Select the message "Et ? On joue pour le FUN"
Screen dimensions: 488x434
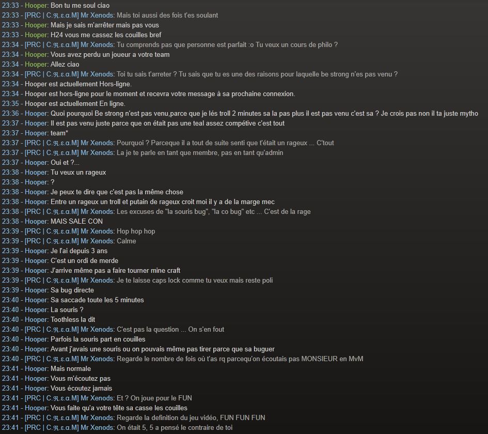(154, 398)
